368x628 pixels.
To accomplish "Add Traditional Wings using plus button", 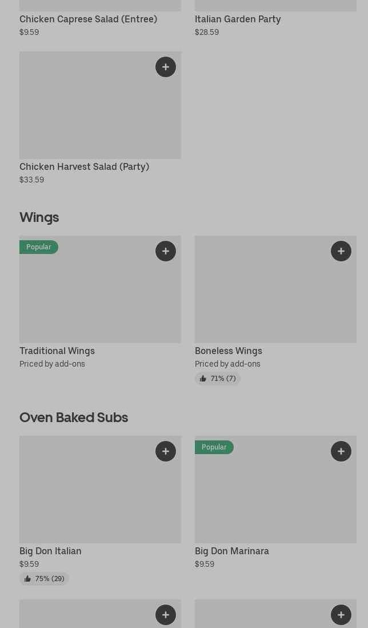I will [x=166, y=251].
